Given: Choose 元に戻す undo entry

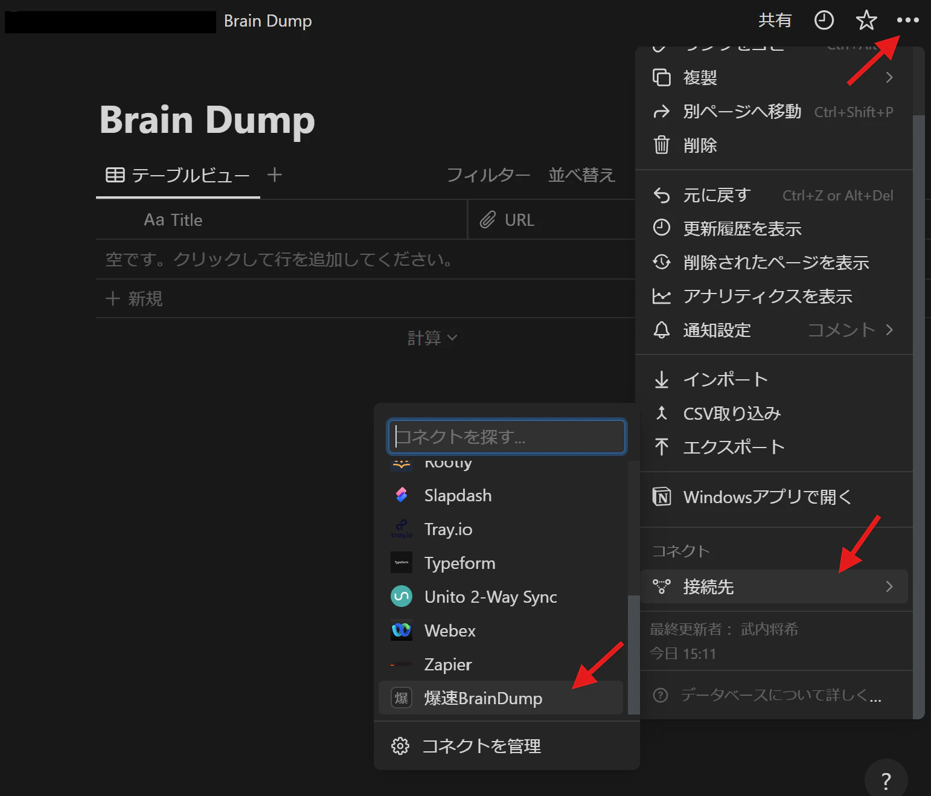Looking at the screenshot, I should point(774,195).
